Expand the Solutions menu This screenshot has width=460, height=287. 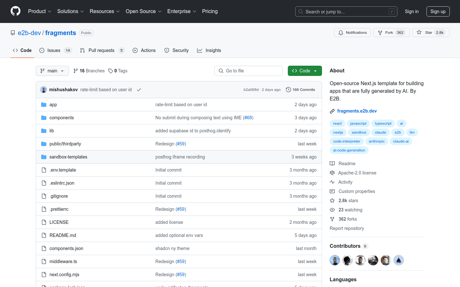click(70, 11)
